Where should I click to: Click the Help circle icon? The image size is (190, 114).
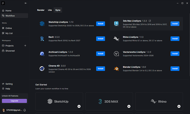point(3,89)
